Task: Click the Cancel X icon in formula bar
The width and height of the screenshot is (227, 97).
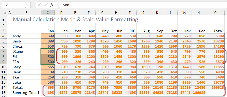Action: pyautogui.click(x=39, y=5)
